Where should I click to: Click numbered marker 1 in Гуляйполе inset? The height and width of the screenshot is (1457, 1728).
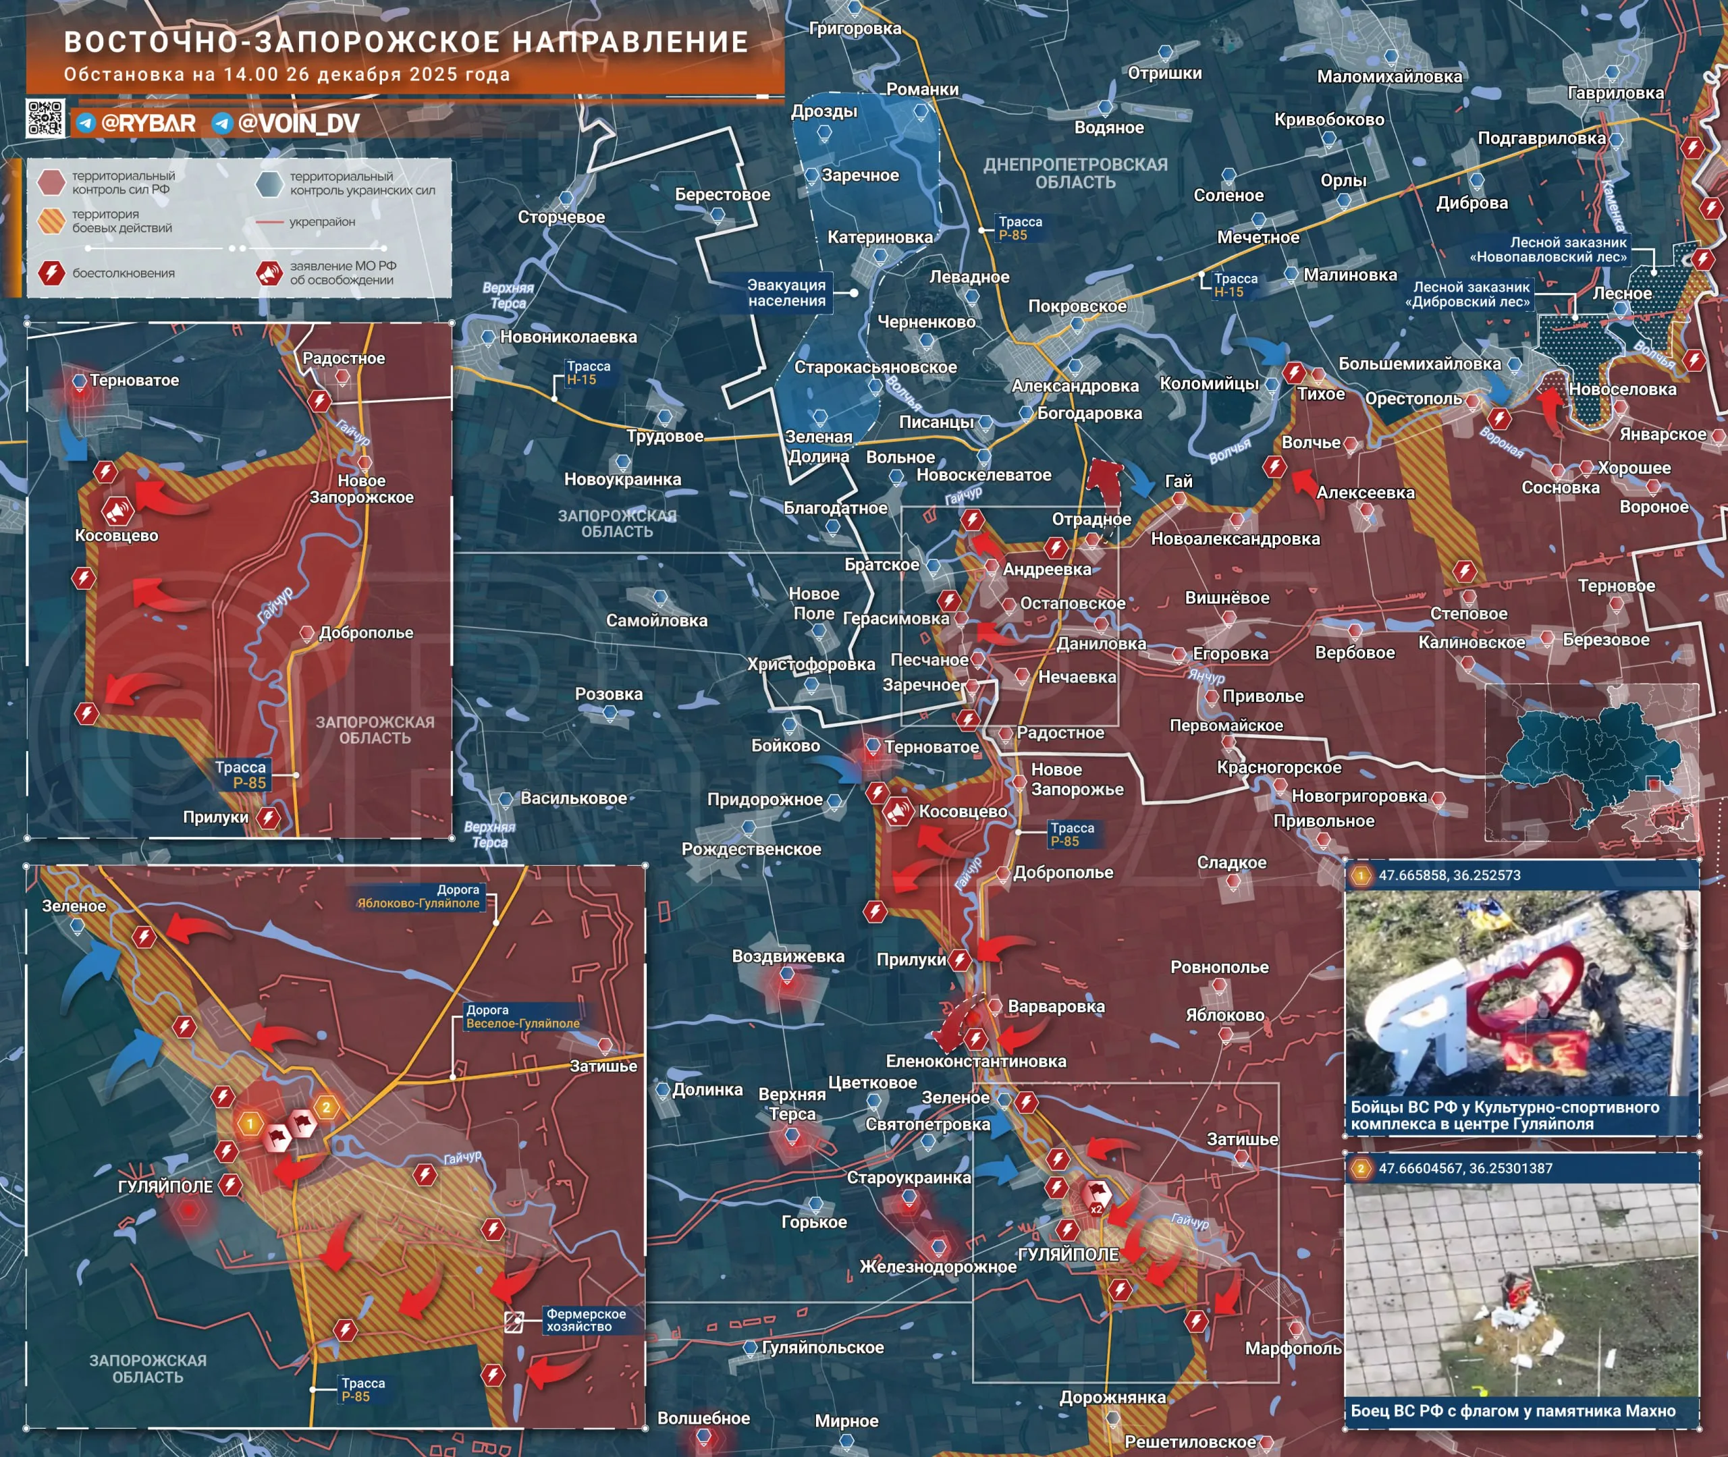(250, 1124)
